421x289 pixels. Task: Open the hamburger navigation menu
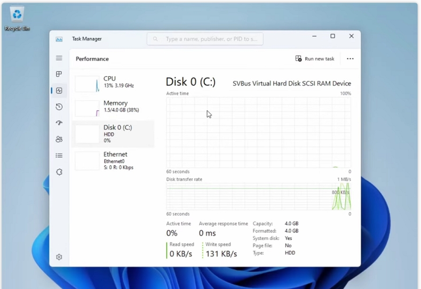(x=59, y=58)
